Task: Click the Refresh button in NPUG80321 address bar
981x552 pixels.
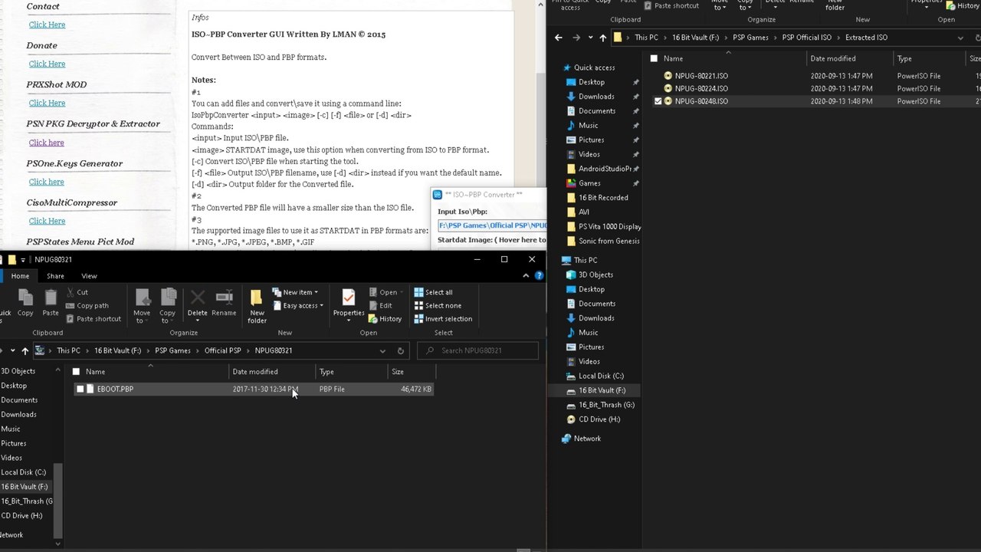Action: point(400,350)
